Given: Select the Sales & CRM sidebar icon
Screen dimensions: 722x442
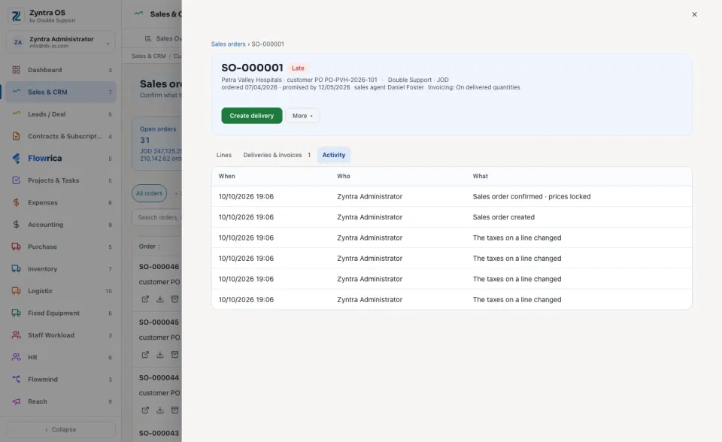Looking at the screenshot, I should click(16, 92).
